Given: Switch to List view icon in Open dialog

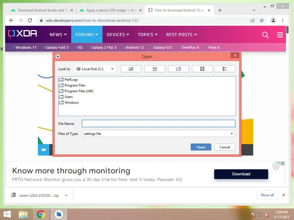Looking at the screenshot, I should [202, 69].
